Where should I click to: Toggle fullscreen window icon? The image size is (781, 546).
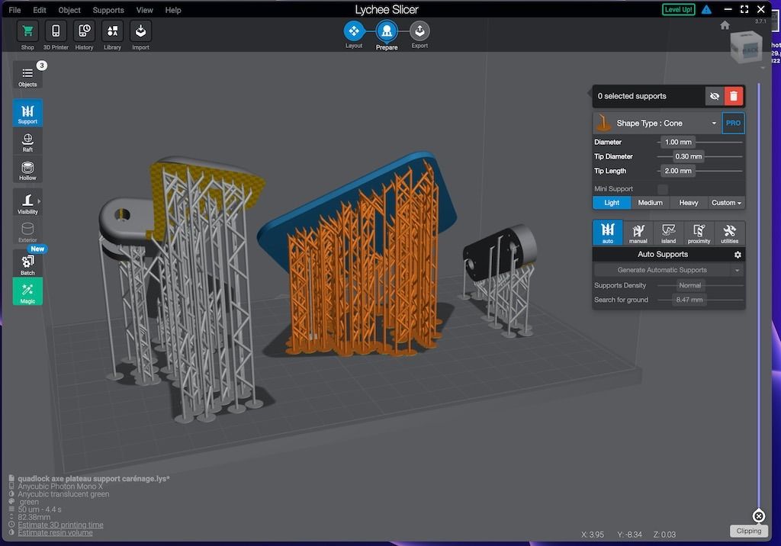click(744, 9)
